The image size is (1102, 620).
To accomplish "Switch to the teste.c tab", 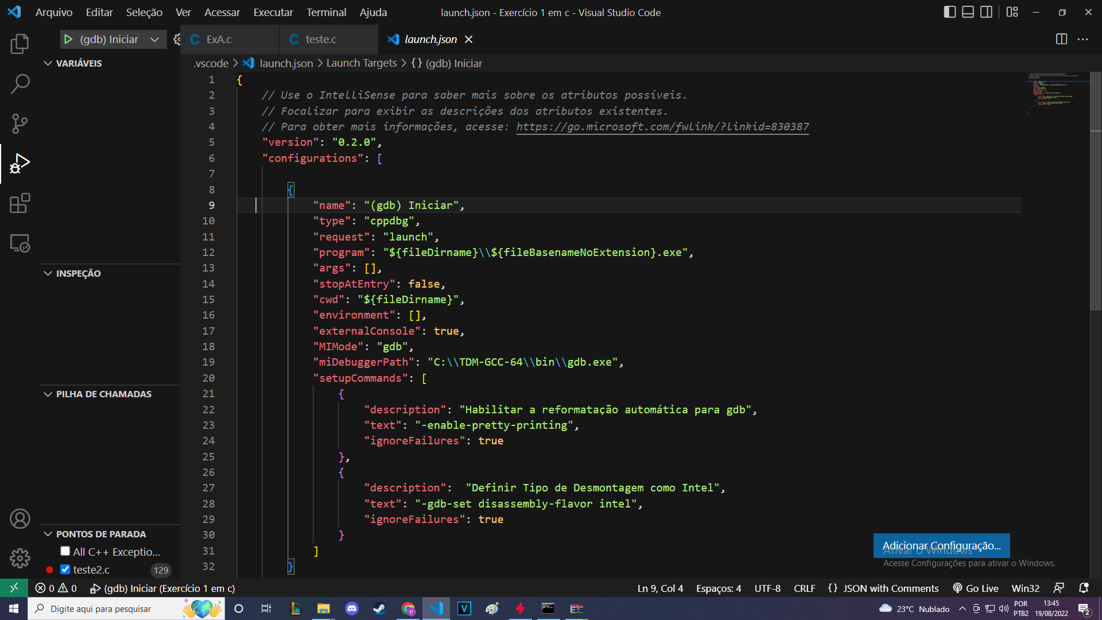I will point(329,39).
